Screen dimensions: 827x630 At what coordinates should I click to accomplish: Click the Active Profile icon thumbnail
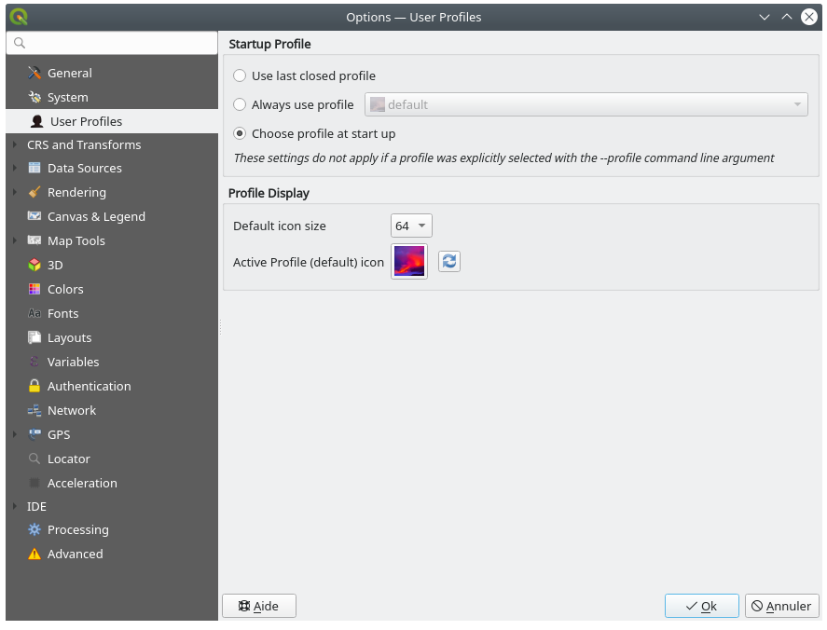click(408, 262)
